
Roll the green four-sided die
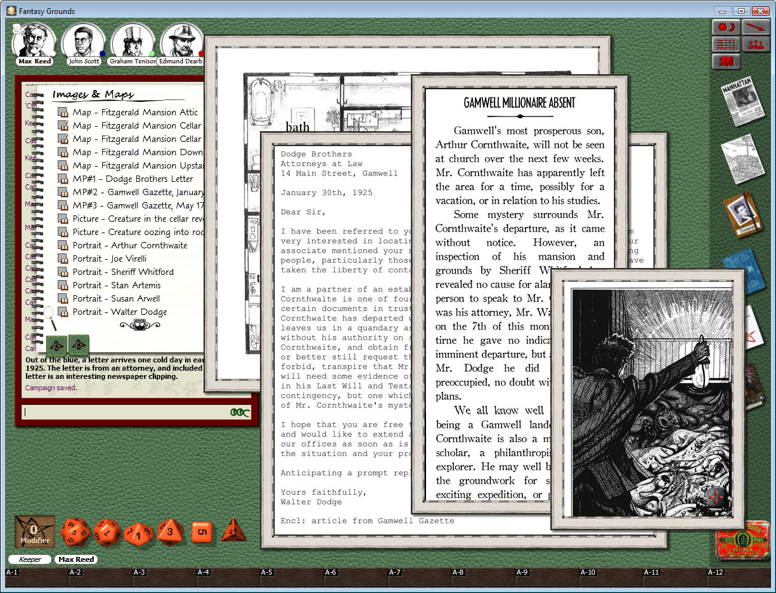(x=233, y=533)
